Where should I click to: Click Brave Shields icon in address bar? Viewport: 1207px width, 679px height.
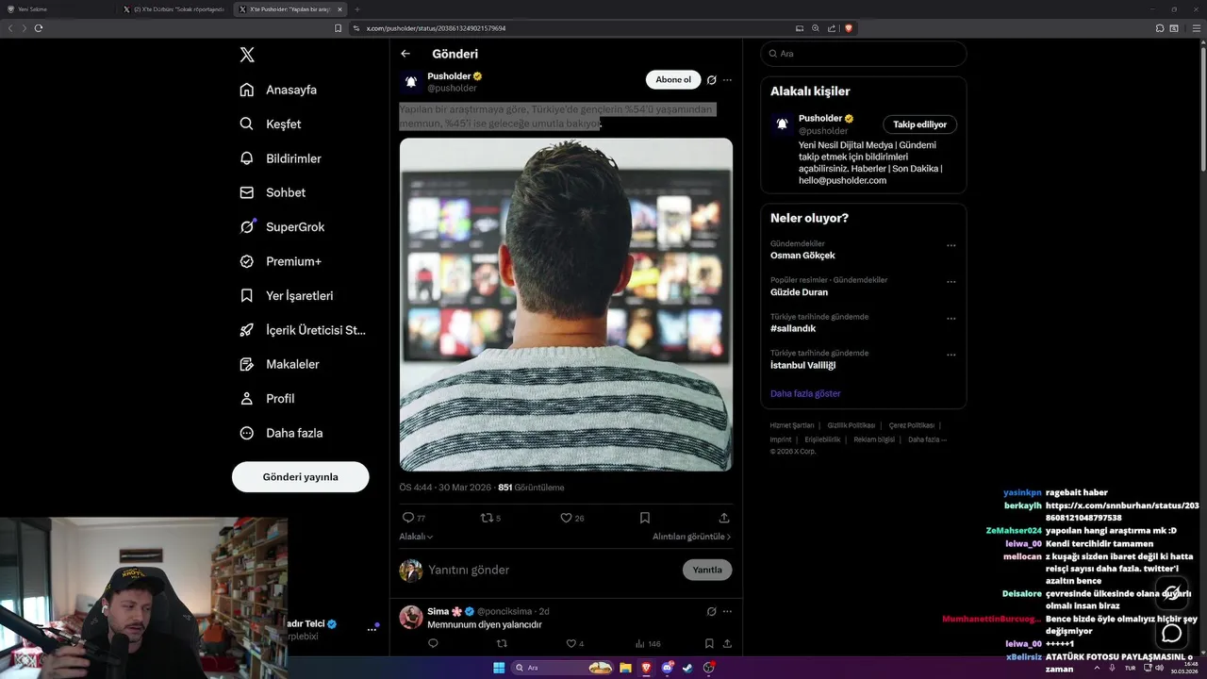849,28
